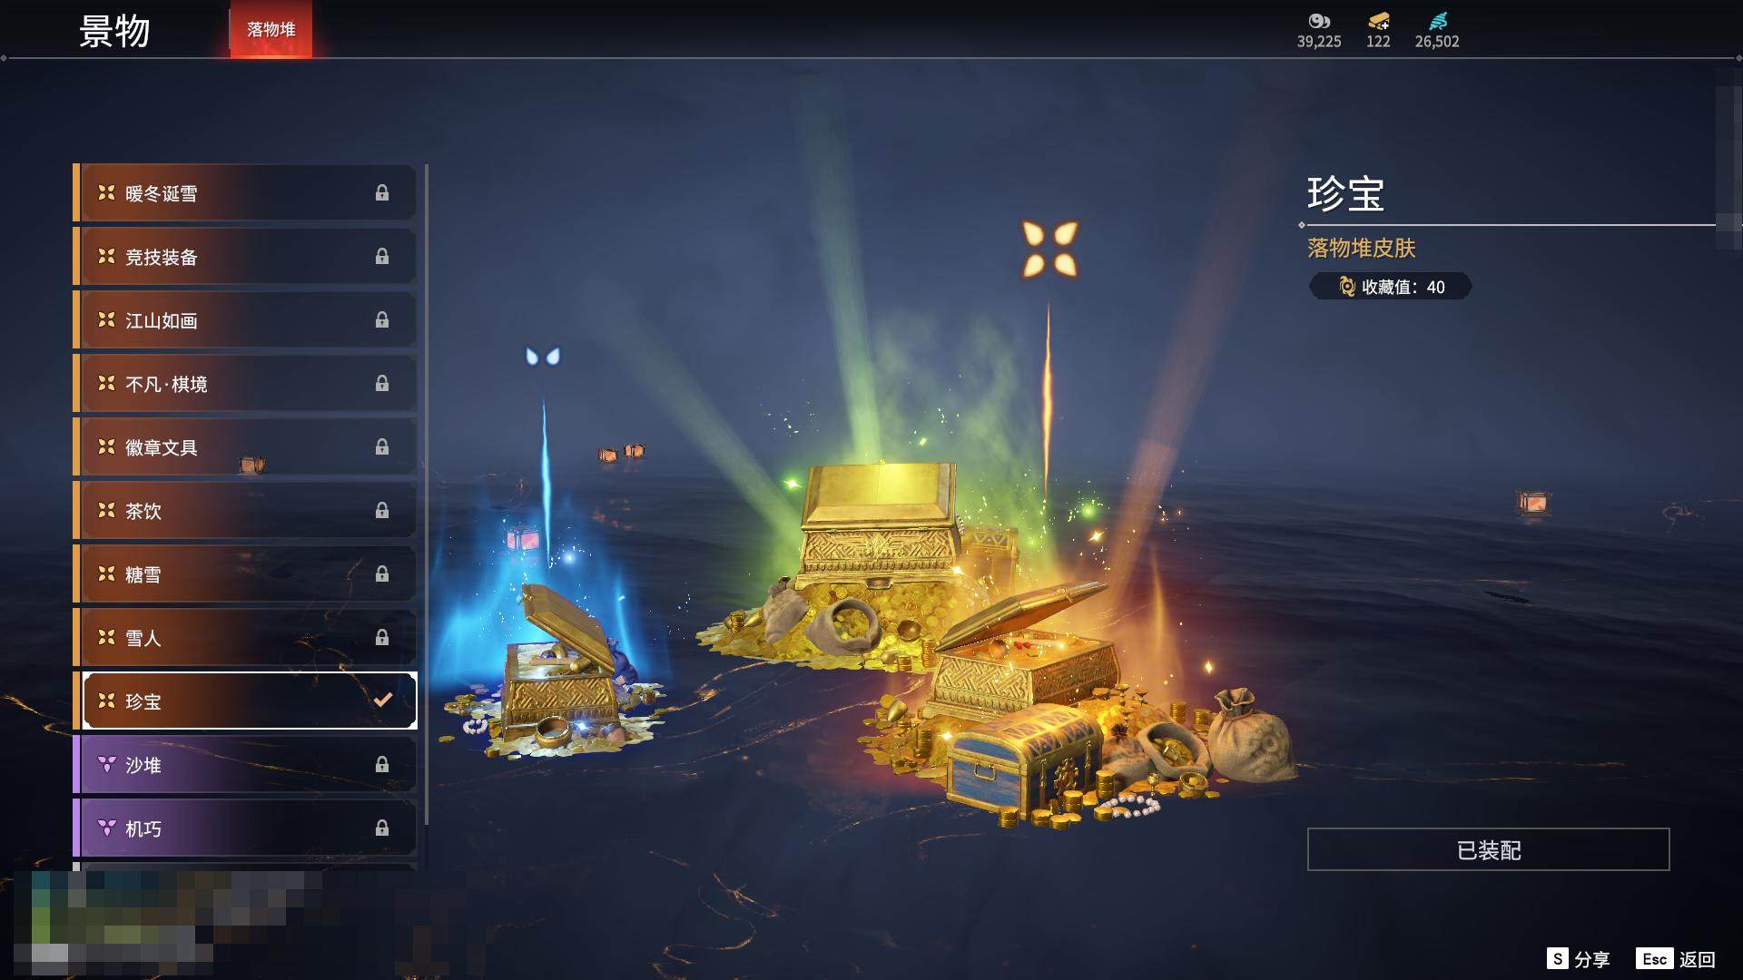The height and width of the screenshot is (980, 1743).
Task: Click the S share key icon
Action: (1557, 958)
